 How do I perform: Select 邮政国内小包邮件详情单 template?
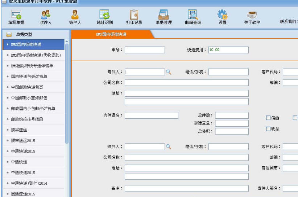pos(34,109)
